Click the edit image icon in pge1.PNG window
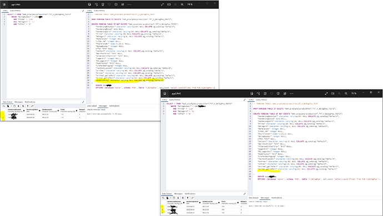This screenshot has width=383, height=216. 89,4
